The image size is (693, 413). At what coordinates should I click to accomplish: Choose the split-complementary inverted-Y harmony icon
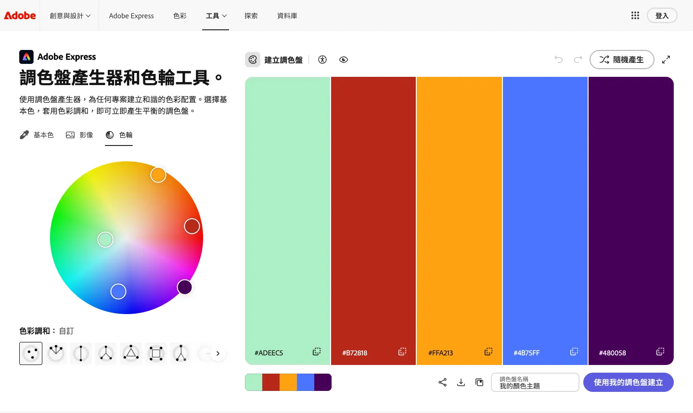coord(181,353)
